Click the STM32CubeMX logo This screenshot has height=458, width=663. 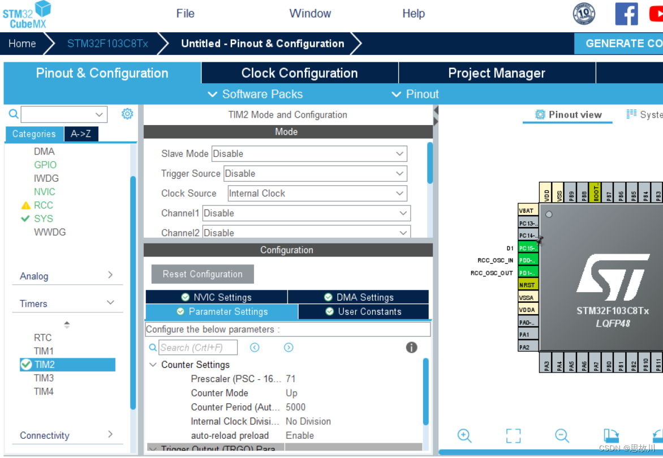point(27,15)
